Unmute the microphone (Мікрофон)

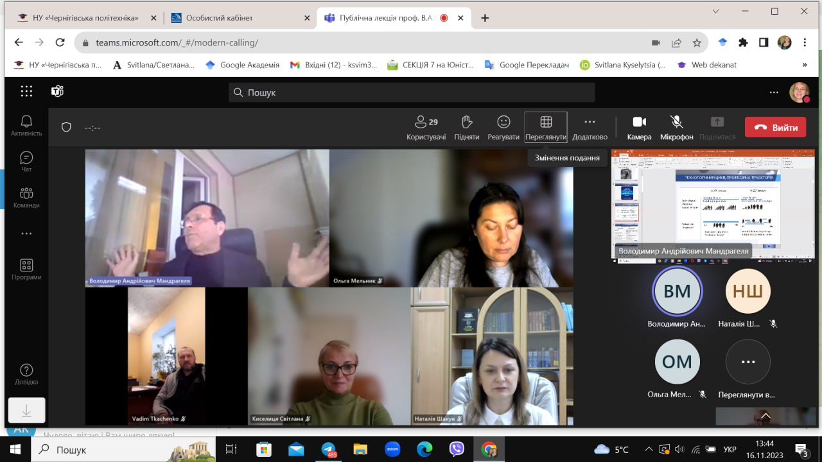[676, 128]
